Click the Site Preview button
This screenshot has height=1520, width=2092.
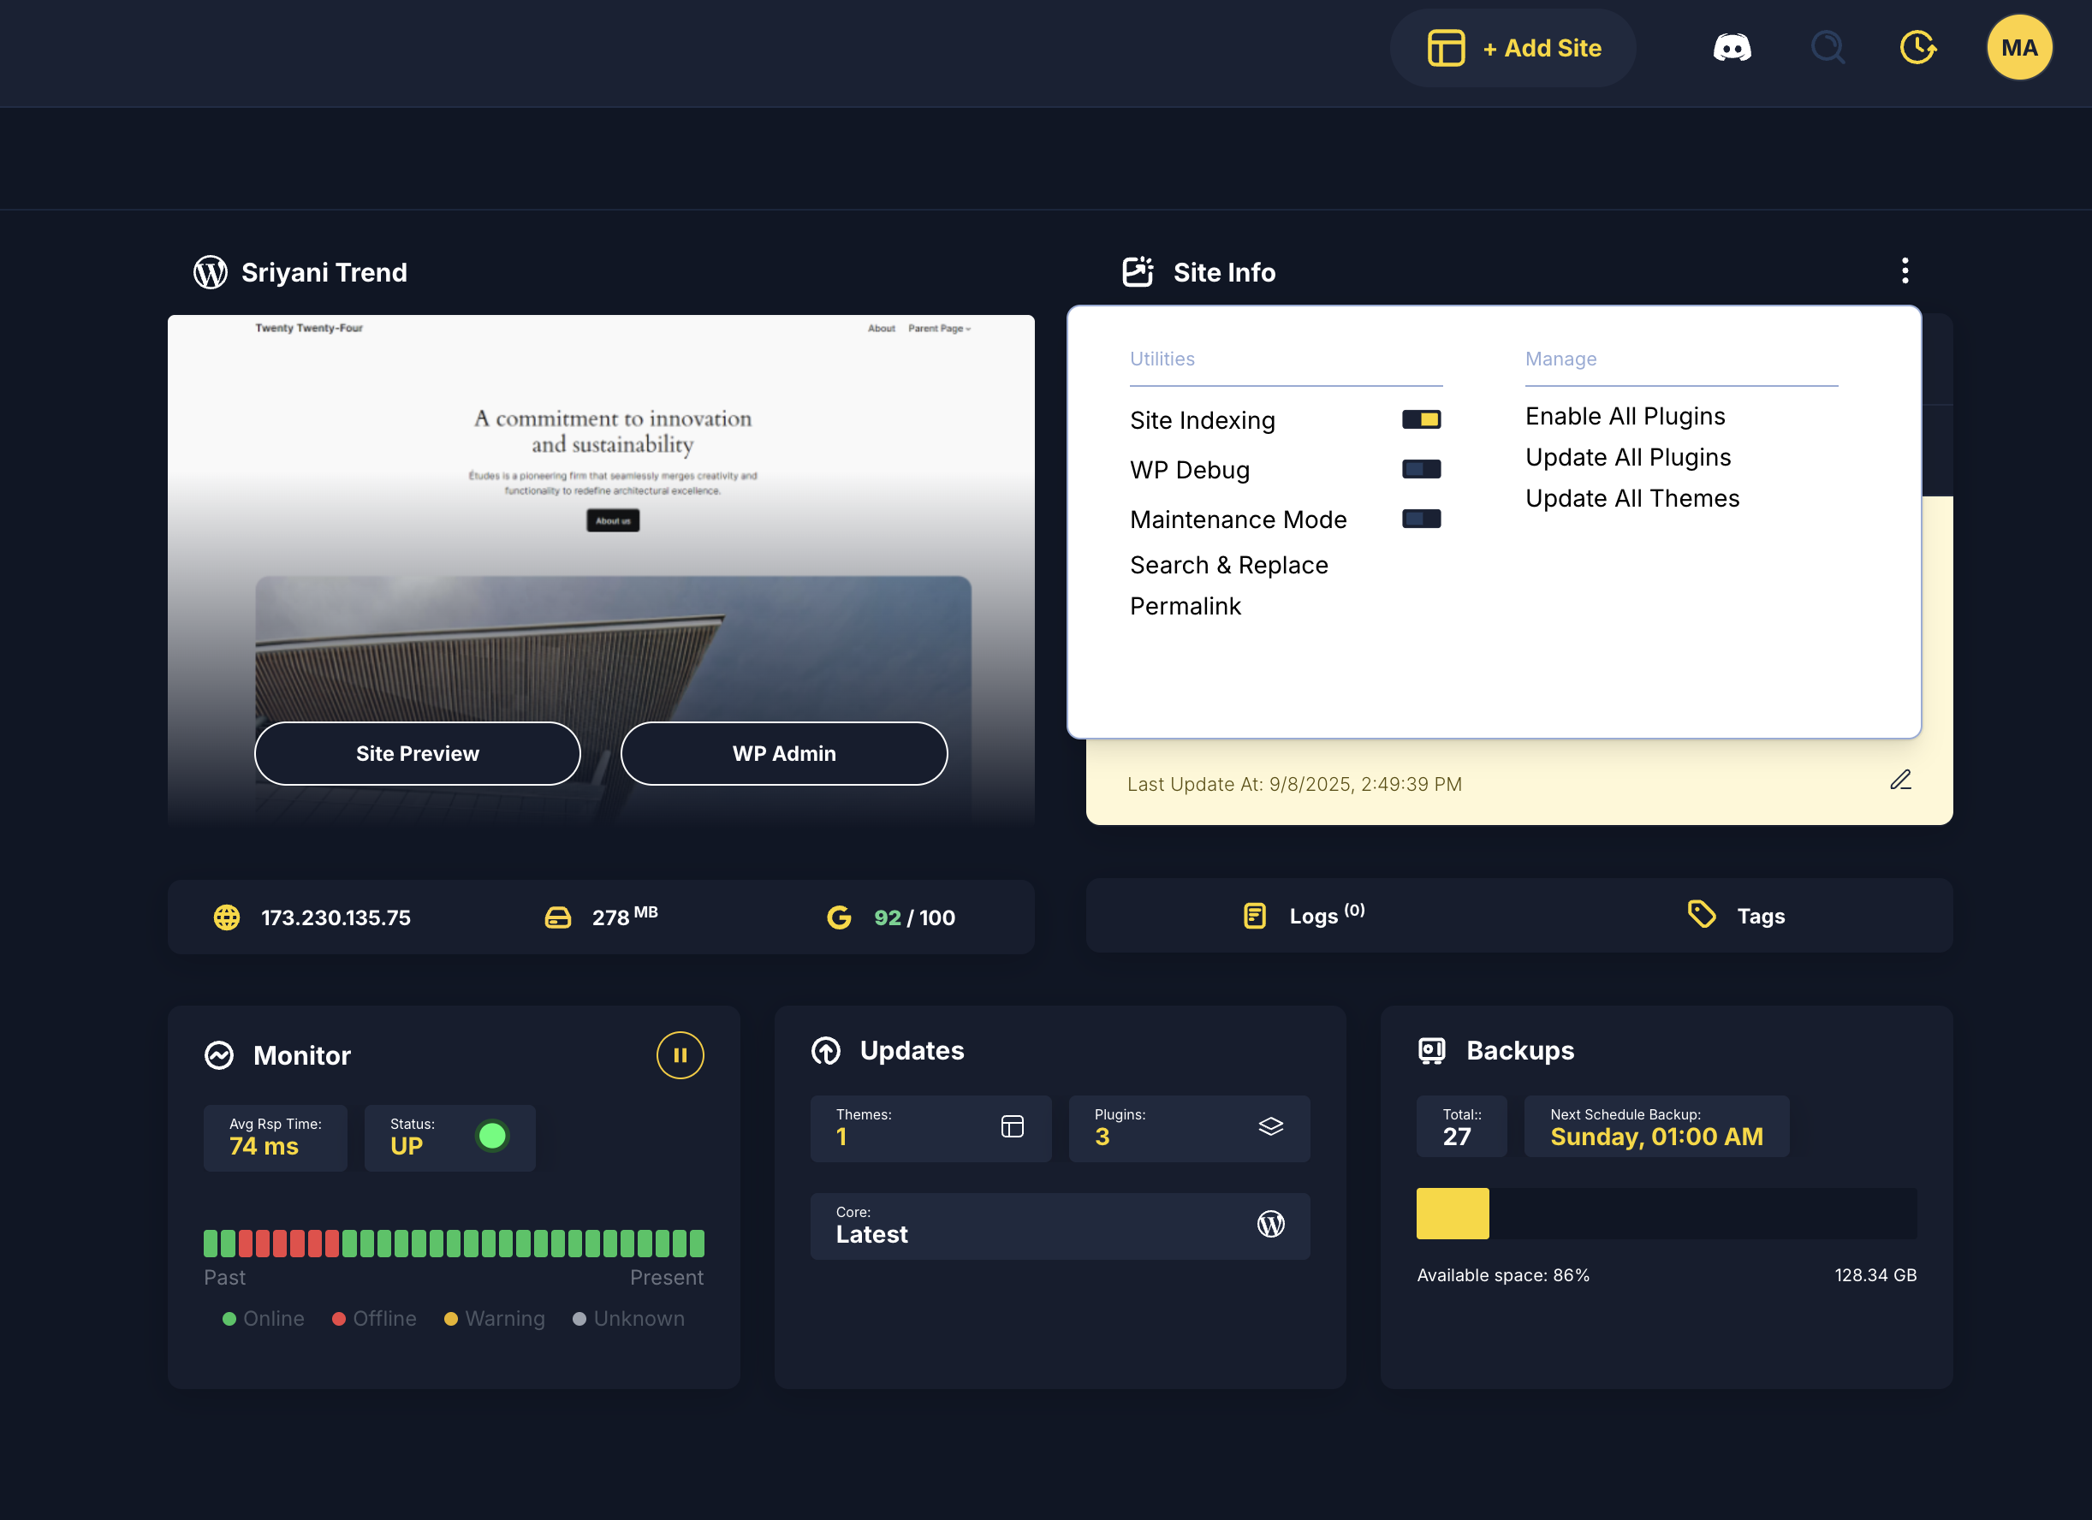417,753
